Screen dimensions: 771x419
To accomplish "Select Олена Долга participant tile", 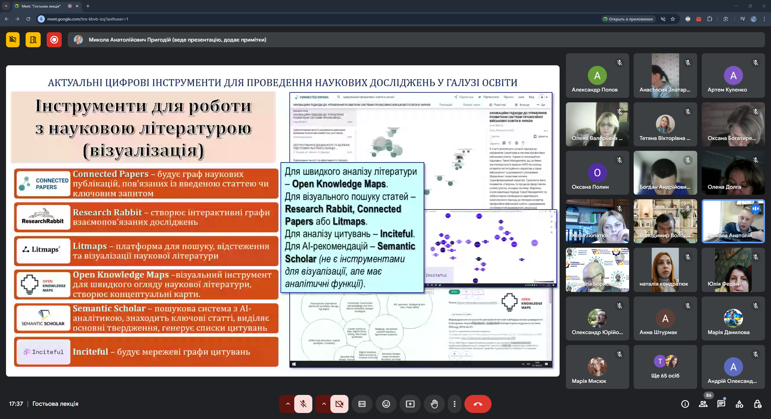I will point(733,173).
